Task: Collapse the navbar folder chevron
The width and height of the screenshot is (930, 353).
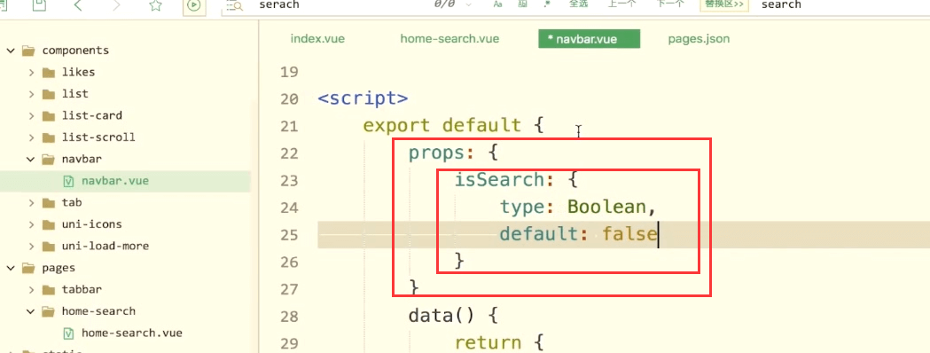Action: pyautogui.click(x=31, y=159)
